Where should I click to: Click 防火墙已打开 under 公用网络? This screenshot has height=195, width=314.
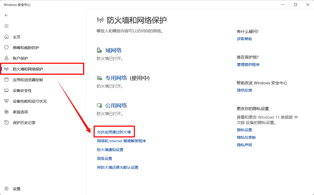(x=110, y=114)
